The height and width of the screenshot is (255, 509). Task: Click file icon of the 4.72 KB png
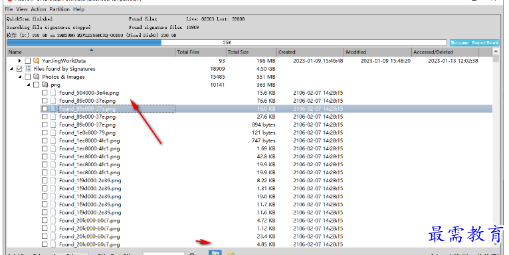click(53, 221)
